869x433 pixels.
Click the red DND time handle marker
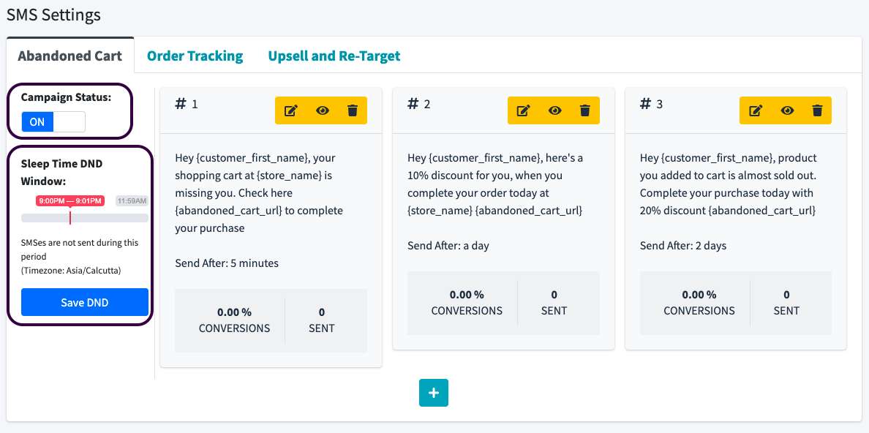click(x=70, y=217)
